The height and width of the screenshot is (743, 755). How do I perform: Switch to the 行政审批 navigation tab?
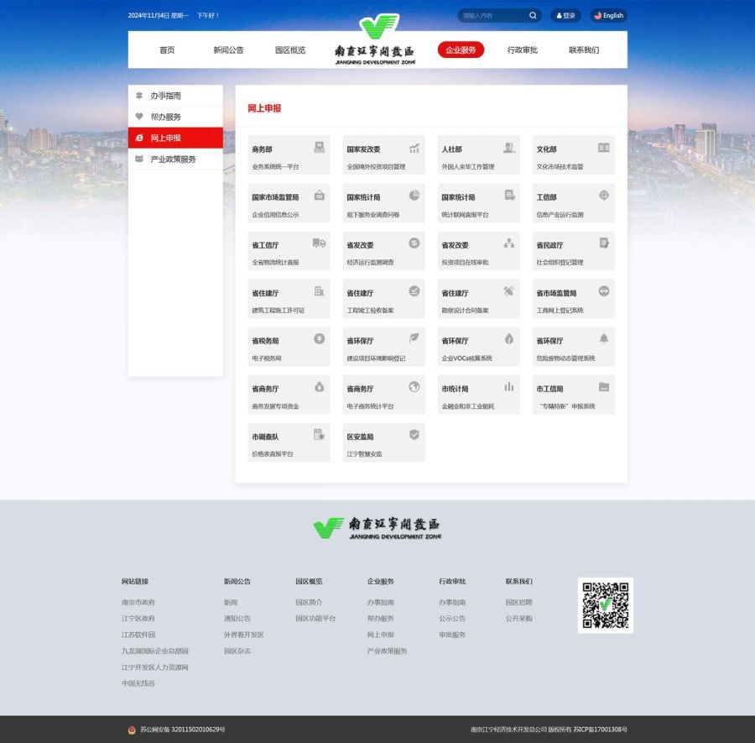522,50
